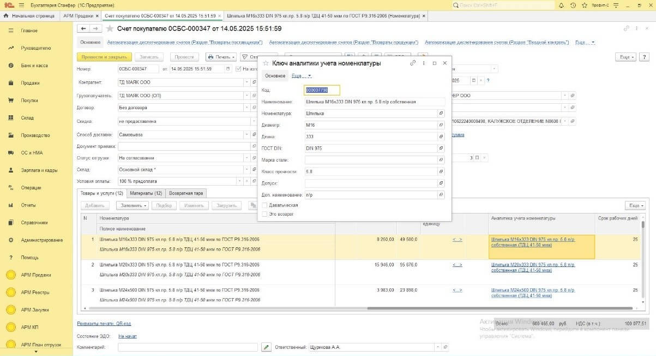Open the Заполнить dropdown in the table toolbar
The width and height of the screenshot is (656, 356).
click(134, 206)
